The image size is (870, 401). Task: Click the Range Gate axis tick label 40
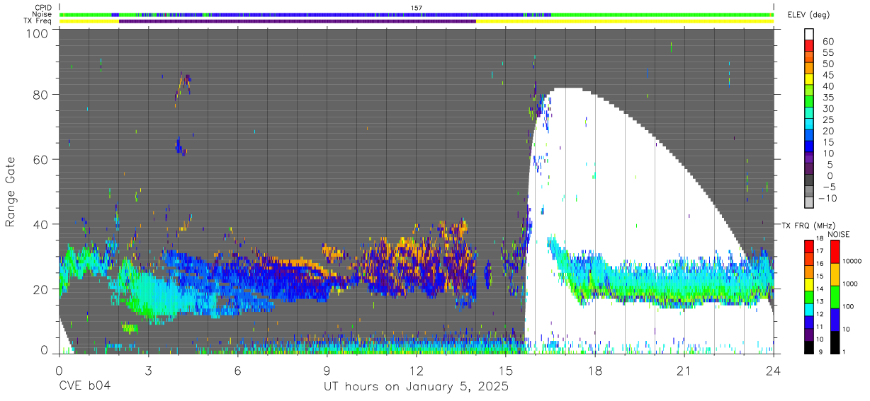click(41, 224)
